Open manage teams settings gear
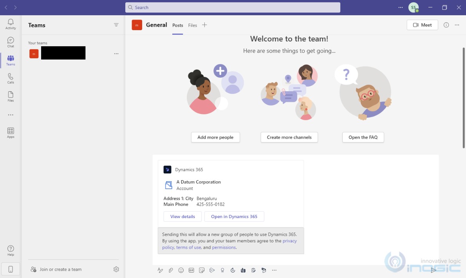 116,269
